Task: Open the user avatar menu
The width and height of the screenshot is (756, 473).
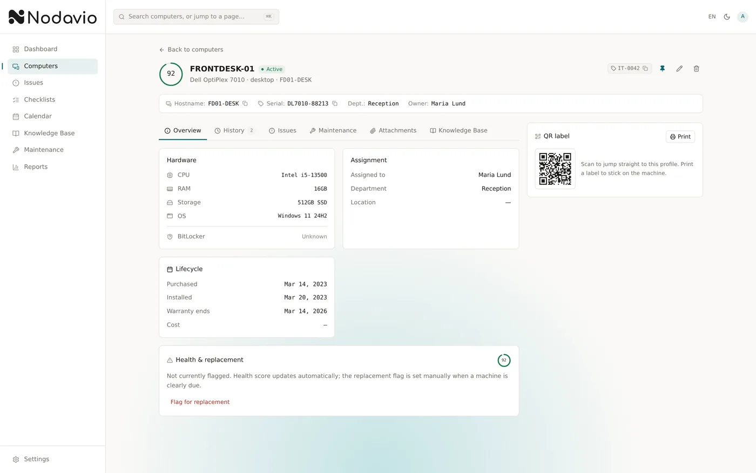Action: (x=742, y=17)
